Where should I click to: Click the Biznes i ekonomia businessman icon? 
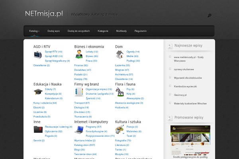click(79, 55)
